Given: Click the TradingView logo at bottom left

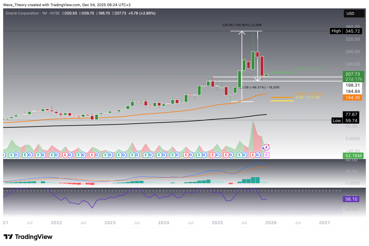Looking at the screenshot, I should 28,237.
